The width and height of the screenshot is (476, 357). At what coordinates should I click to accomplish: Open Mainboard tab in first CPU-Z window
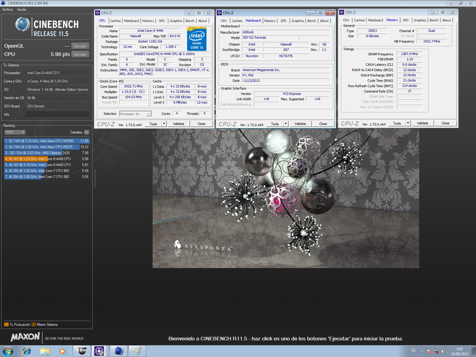coord(131,21)
